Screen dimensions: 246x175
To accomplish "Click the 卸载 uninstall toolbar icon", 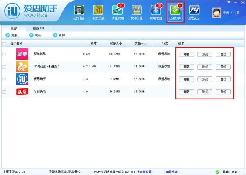I will tap(7, 35).
